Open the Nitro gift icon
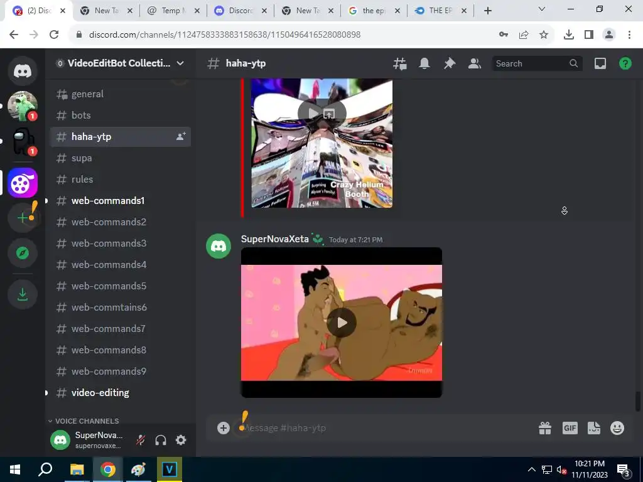The image size is (643, 482). pos(545,428)
